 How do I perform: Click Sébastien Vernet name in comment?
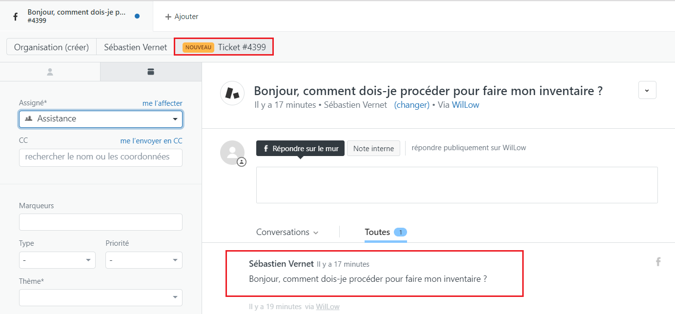pyautogui.click(x=281, y=264)
